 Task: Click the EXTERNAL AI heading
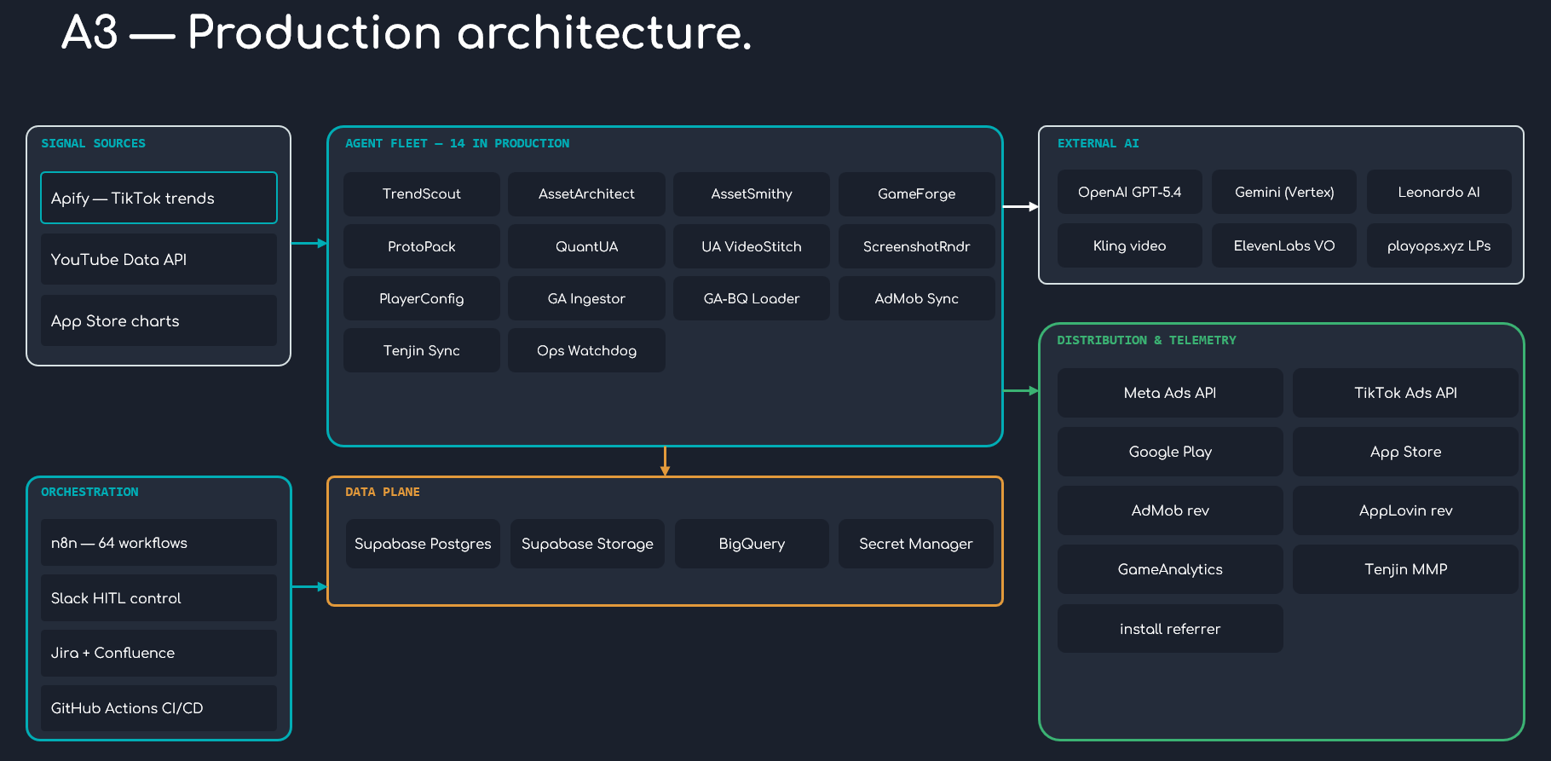1098,143
